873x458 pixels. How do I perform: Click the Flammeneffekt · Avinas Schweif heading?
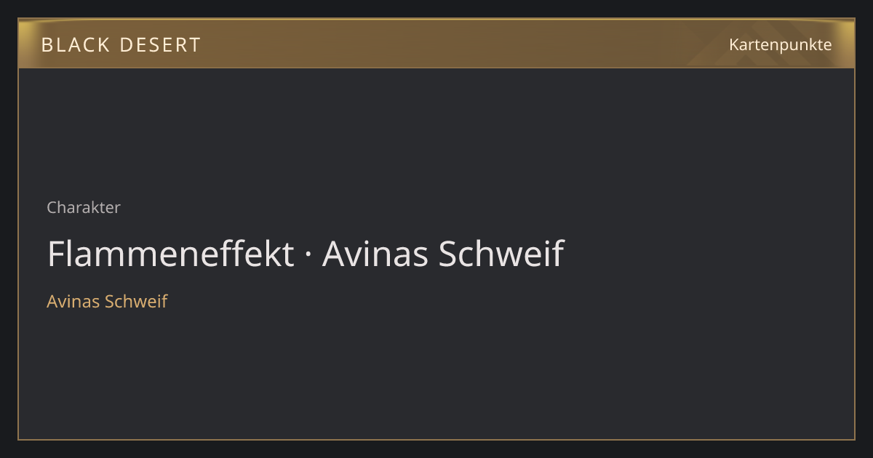tap(306, 254)
